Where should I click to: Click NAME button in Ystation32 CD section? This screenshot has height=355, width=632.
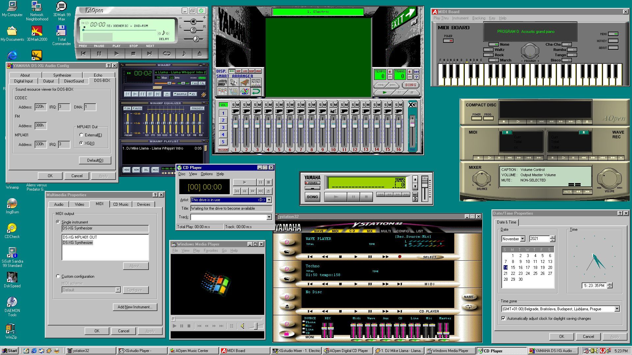coord(469,297)
